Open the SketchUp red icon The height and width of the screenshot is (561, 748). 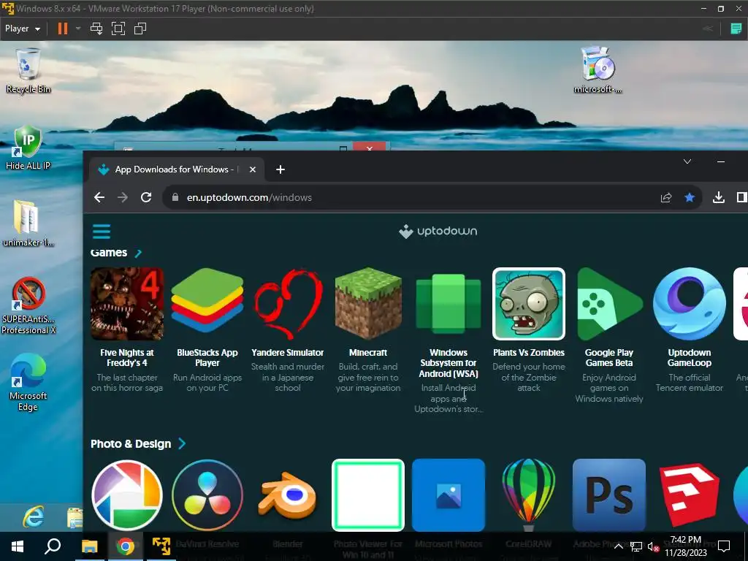(x=690, y=495)
